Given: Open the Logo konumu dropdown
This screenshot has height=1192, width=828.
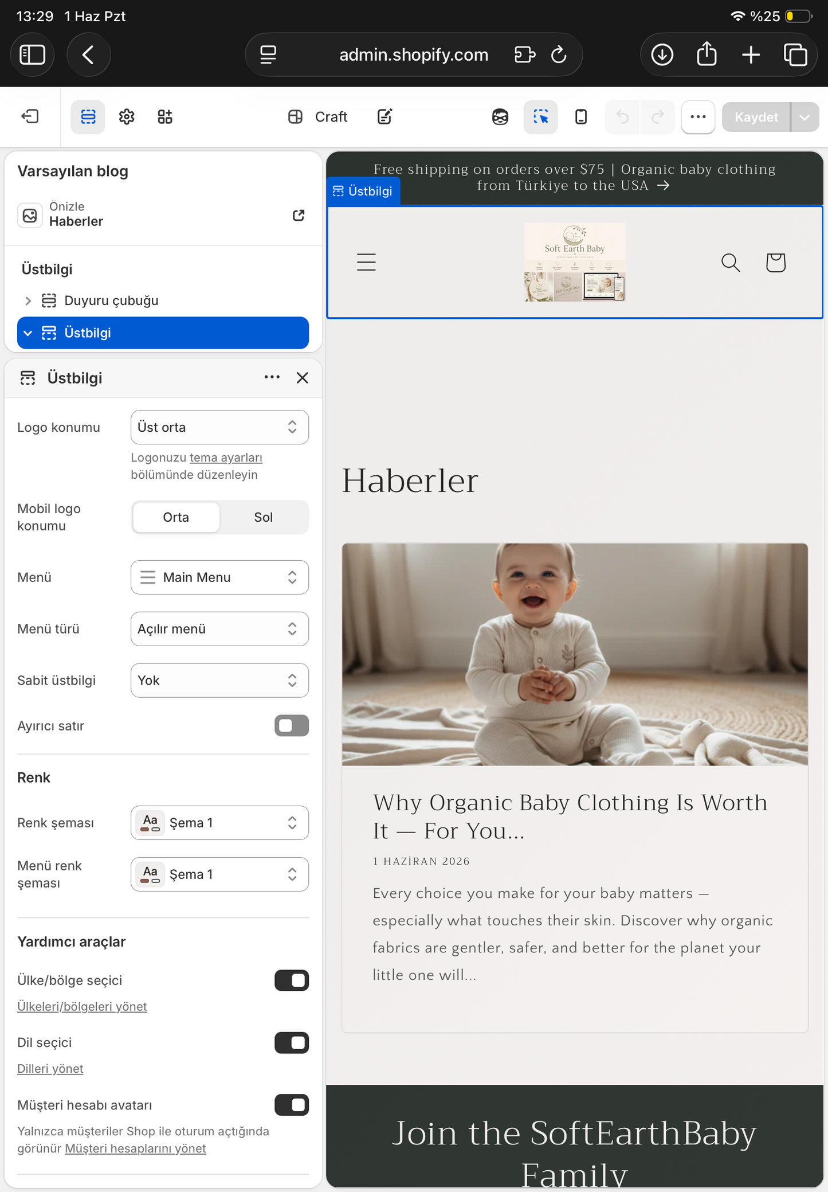Looking at the screenshot, I should [x=219, y=427].
